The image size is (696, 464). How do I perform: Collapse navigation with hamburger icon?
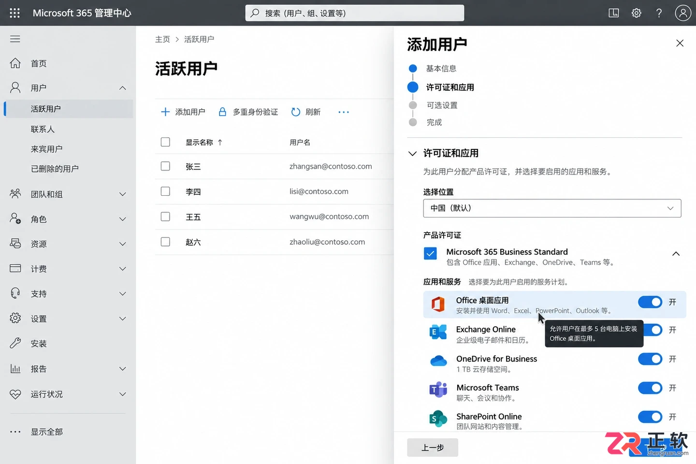pyautogui.click(x=15, y=39)
